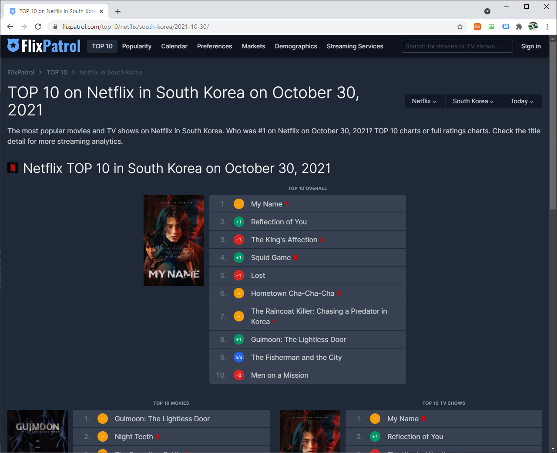The image size is (557, 453).
Task: Open The Raincoat Killer title link
Action: 319,316
